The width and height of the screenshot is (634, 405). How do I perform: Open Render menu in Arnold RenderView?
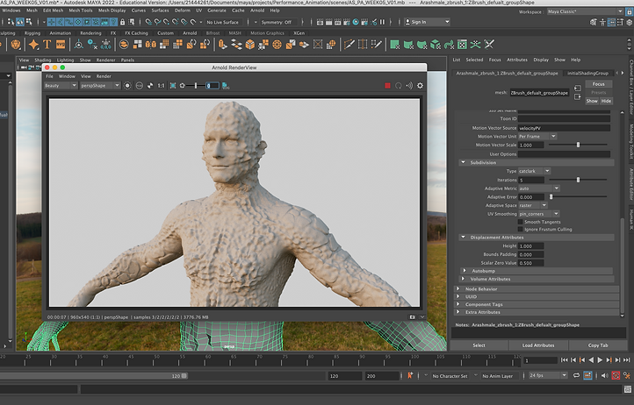coord(104,76)
